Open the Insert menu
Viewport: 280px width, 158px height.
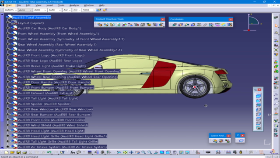tap(49, 5)
